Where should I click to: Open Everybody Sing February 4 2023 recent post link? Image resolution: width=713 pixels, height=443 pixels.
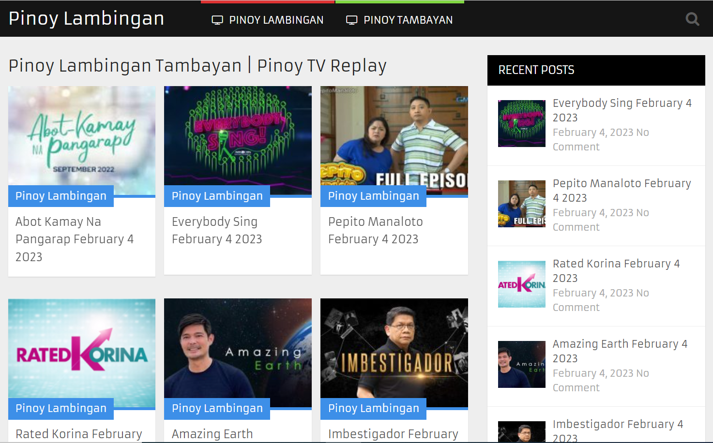click(622, 110)
